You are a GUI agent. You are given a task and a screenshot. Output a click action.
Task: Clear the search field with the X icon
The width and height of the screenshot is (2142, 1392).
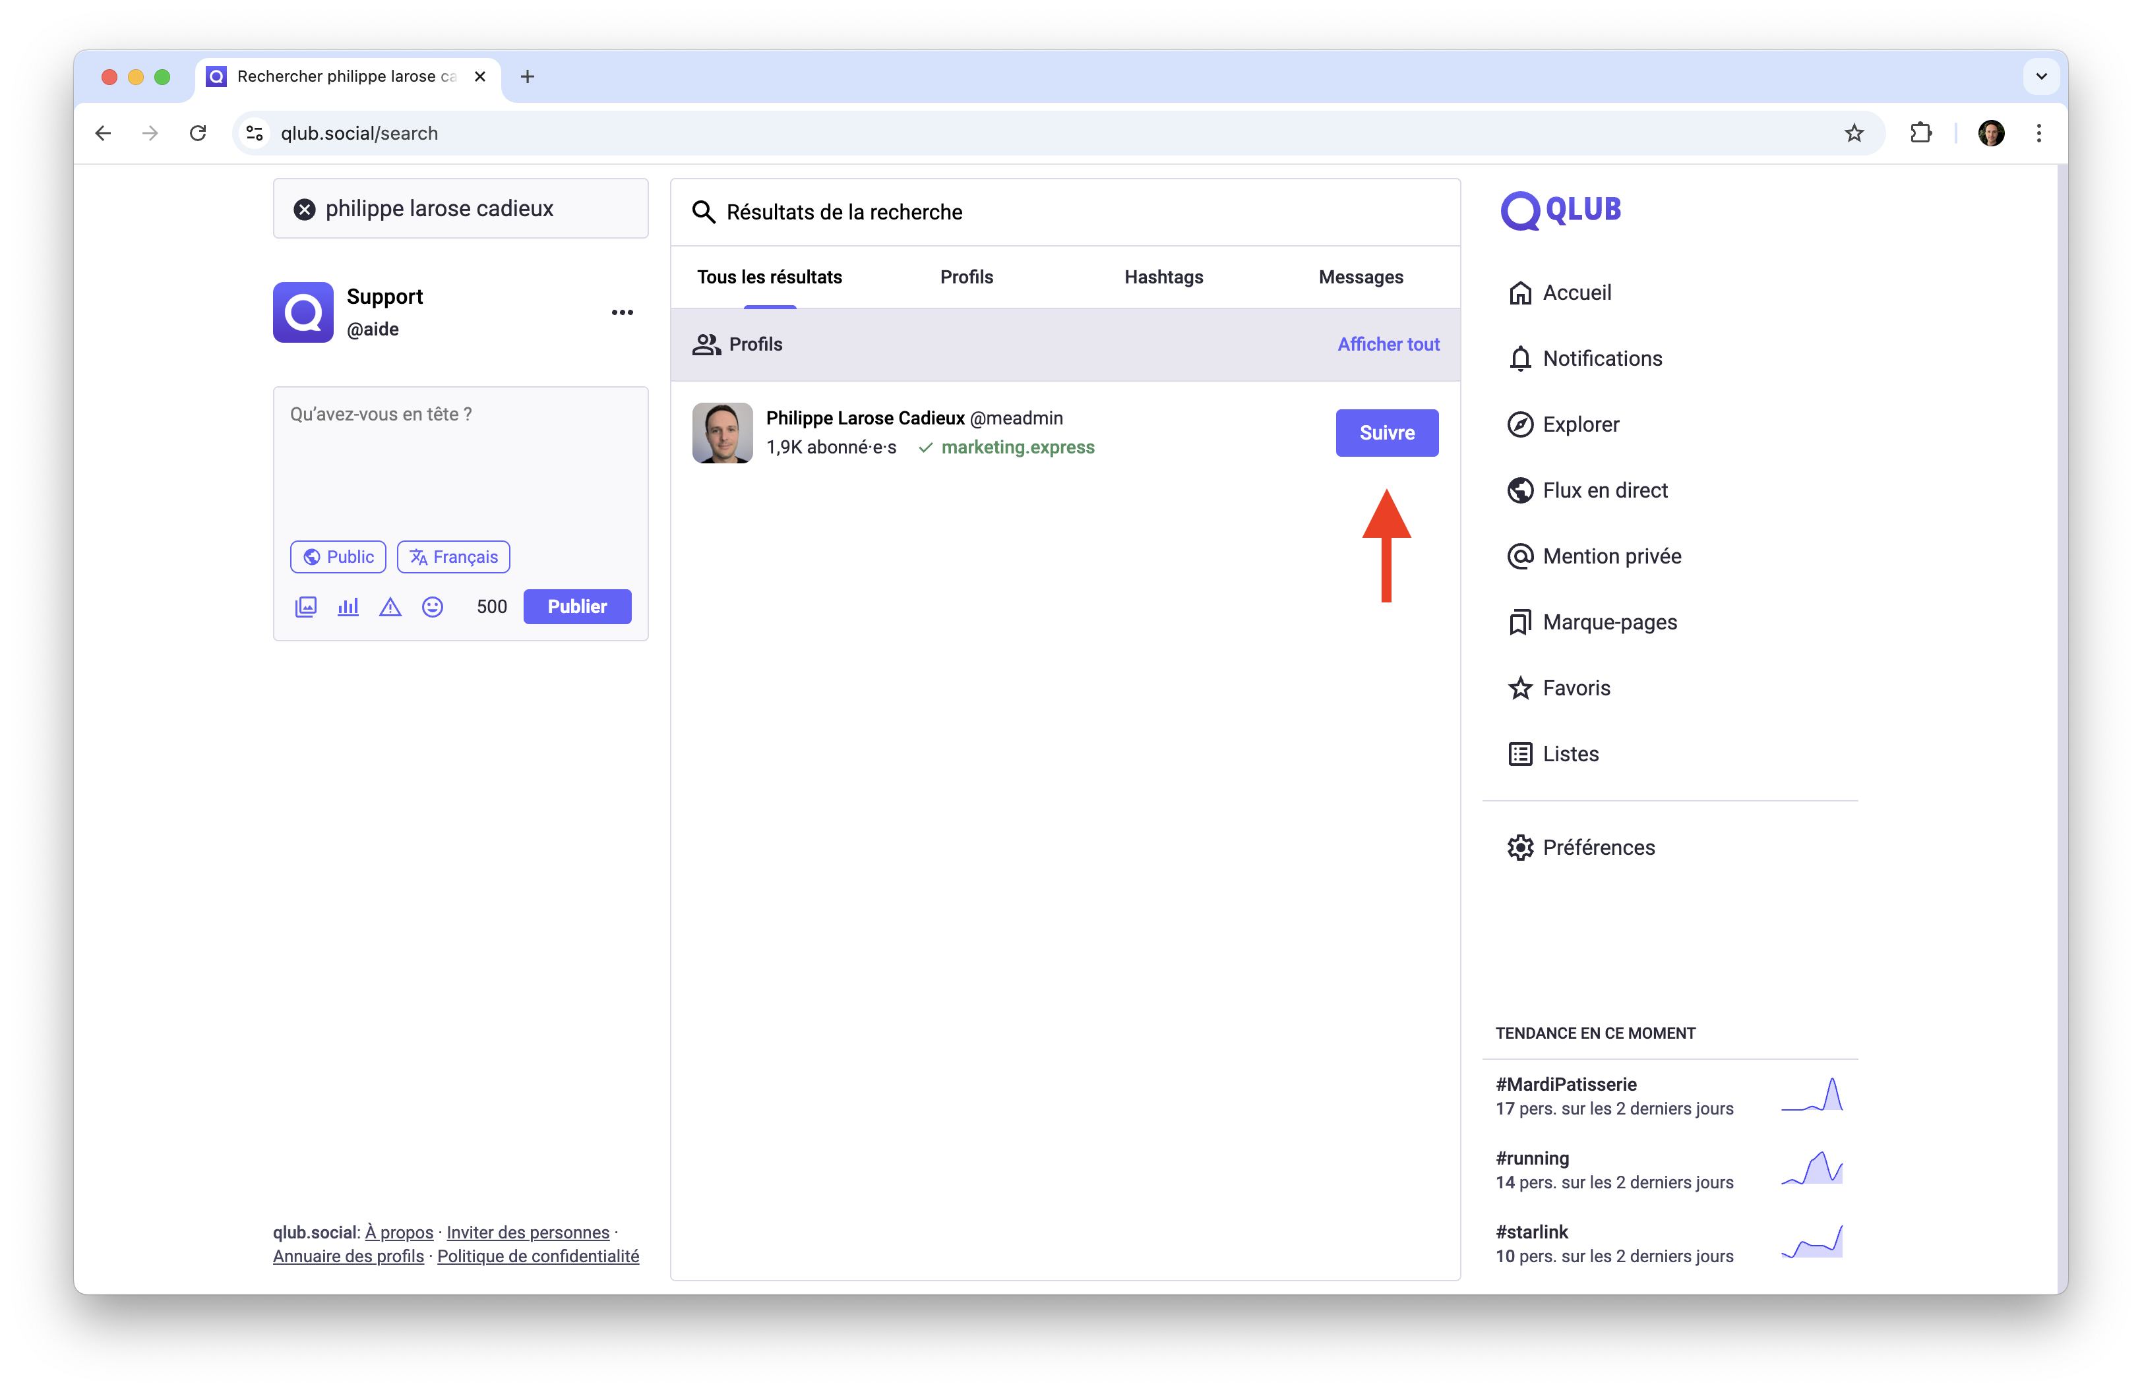(x=305, y=210)
